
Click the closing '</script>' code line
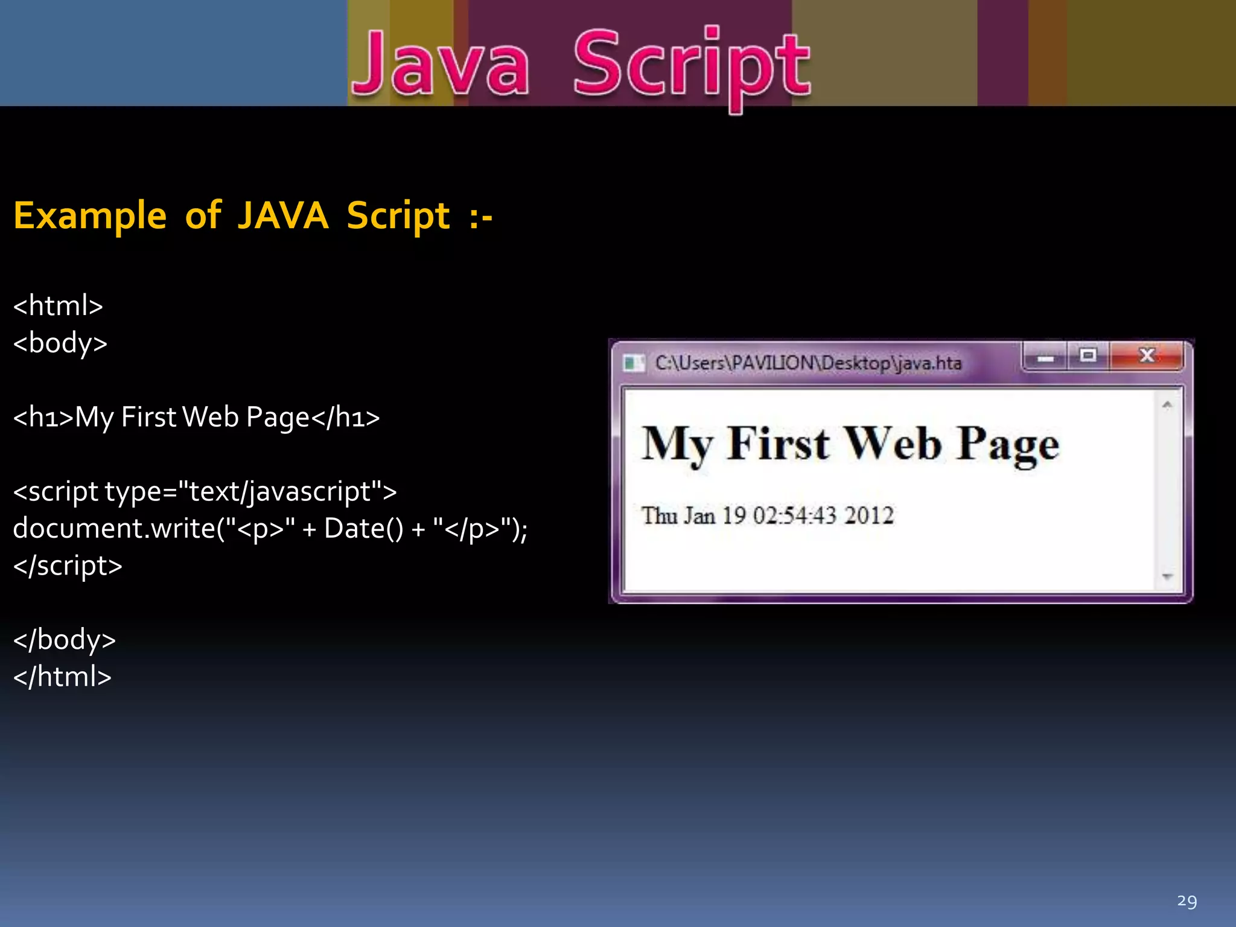(x=68, y=566)
